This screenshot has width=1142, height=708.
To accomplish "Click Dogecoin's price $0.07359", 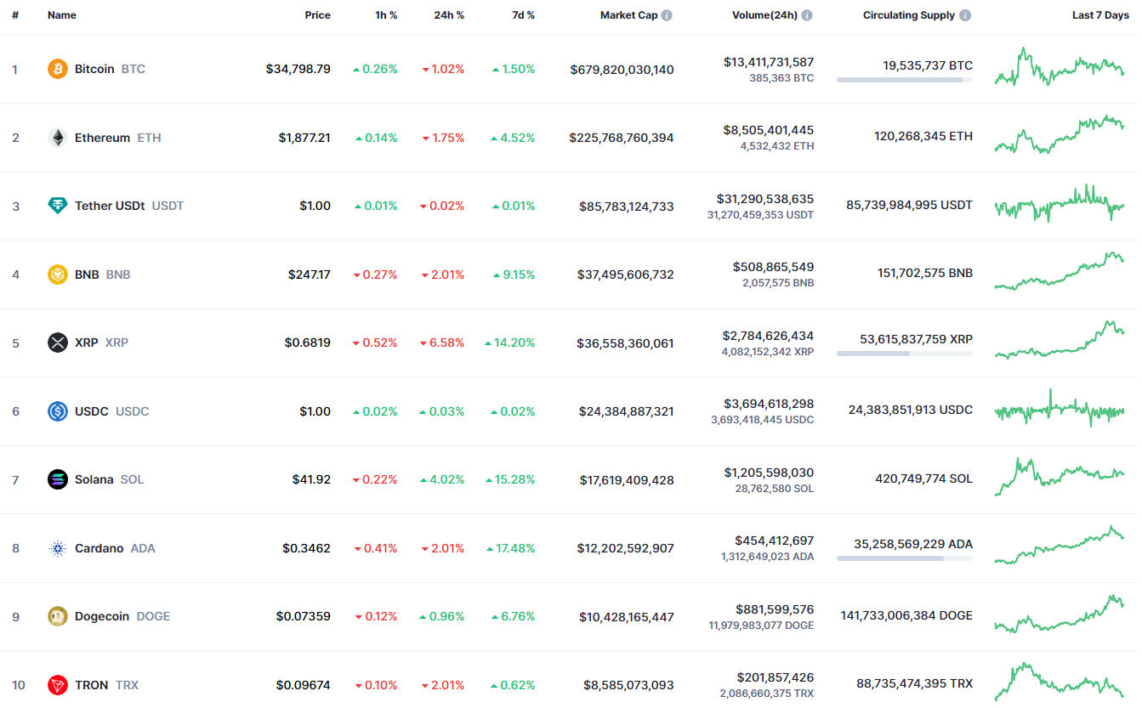I will (x=304, y=616).
